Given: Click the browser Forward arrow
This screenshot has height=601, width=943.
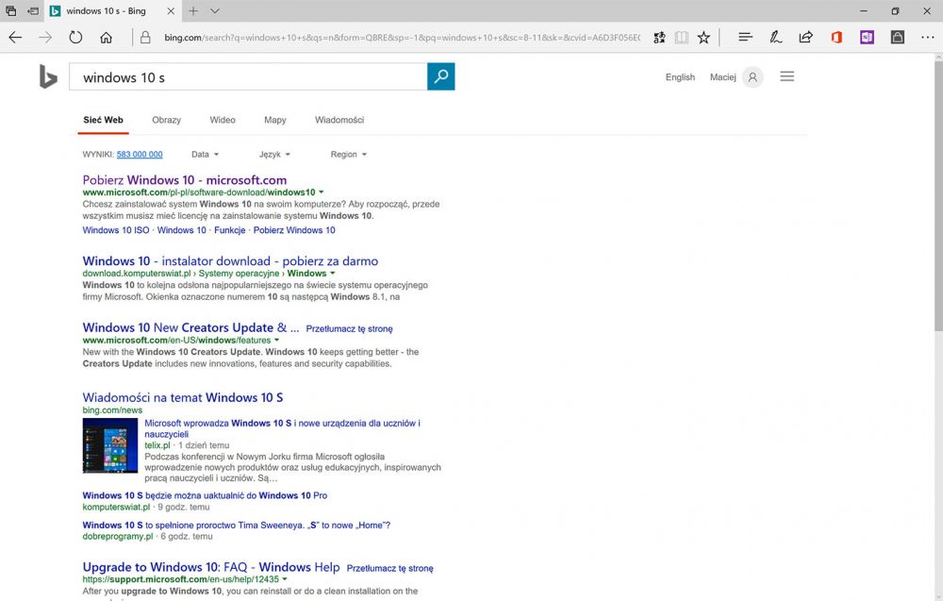Looking at the screenshot, I should [45, 38].
